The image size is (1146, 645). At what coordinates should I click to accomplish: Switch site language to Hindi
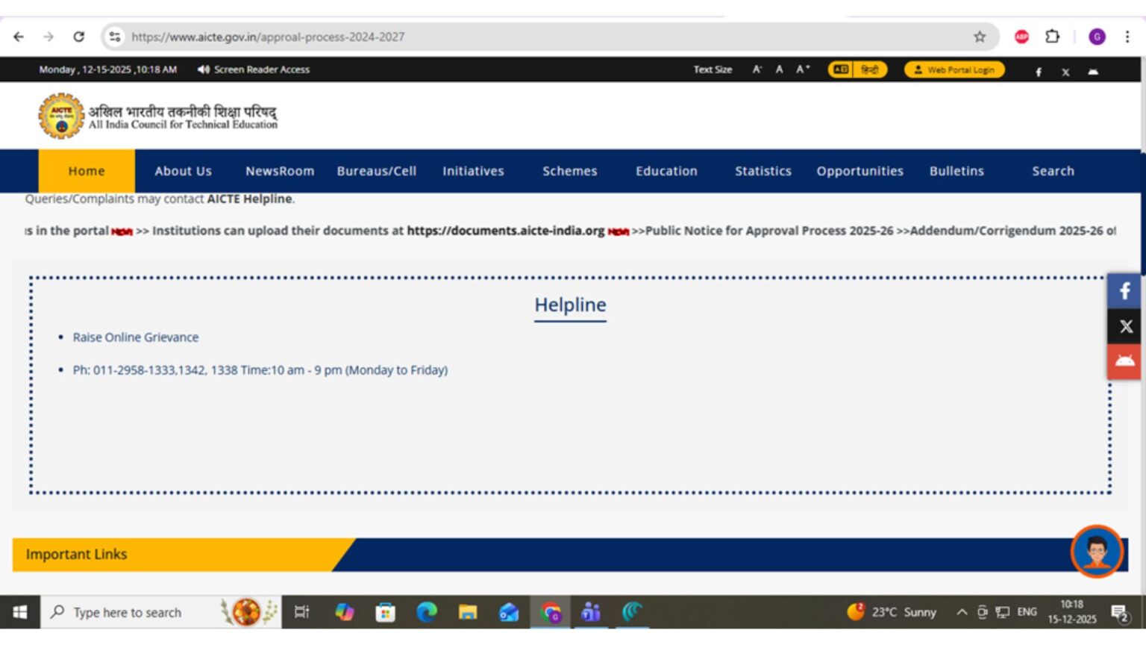click(869, 69)
